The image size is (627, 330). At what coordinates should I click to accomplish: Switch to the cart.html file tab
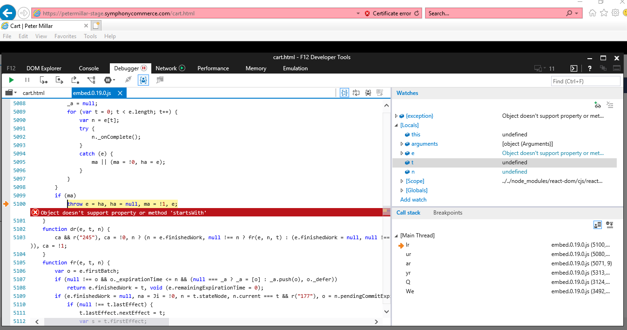[x=34, y=93]
